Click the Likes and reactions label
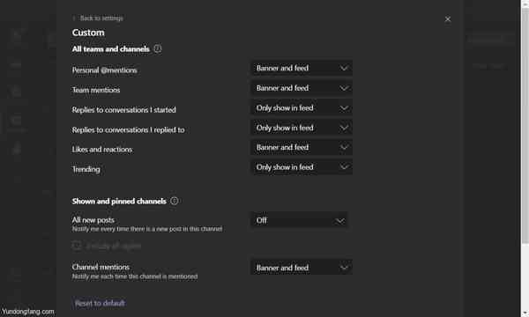The width and height of the screenshot is (529, 317). click(102, 149)
